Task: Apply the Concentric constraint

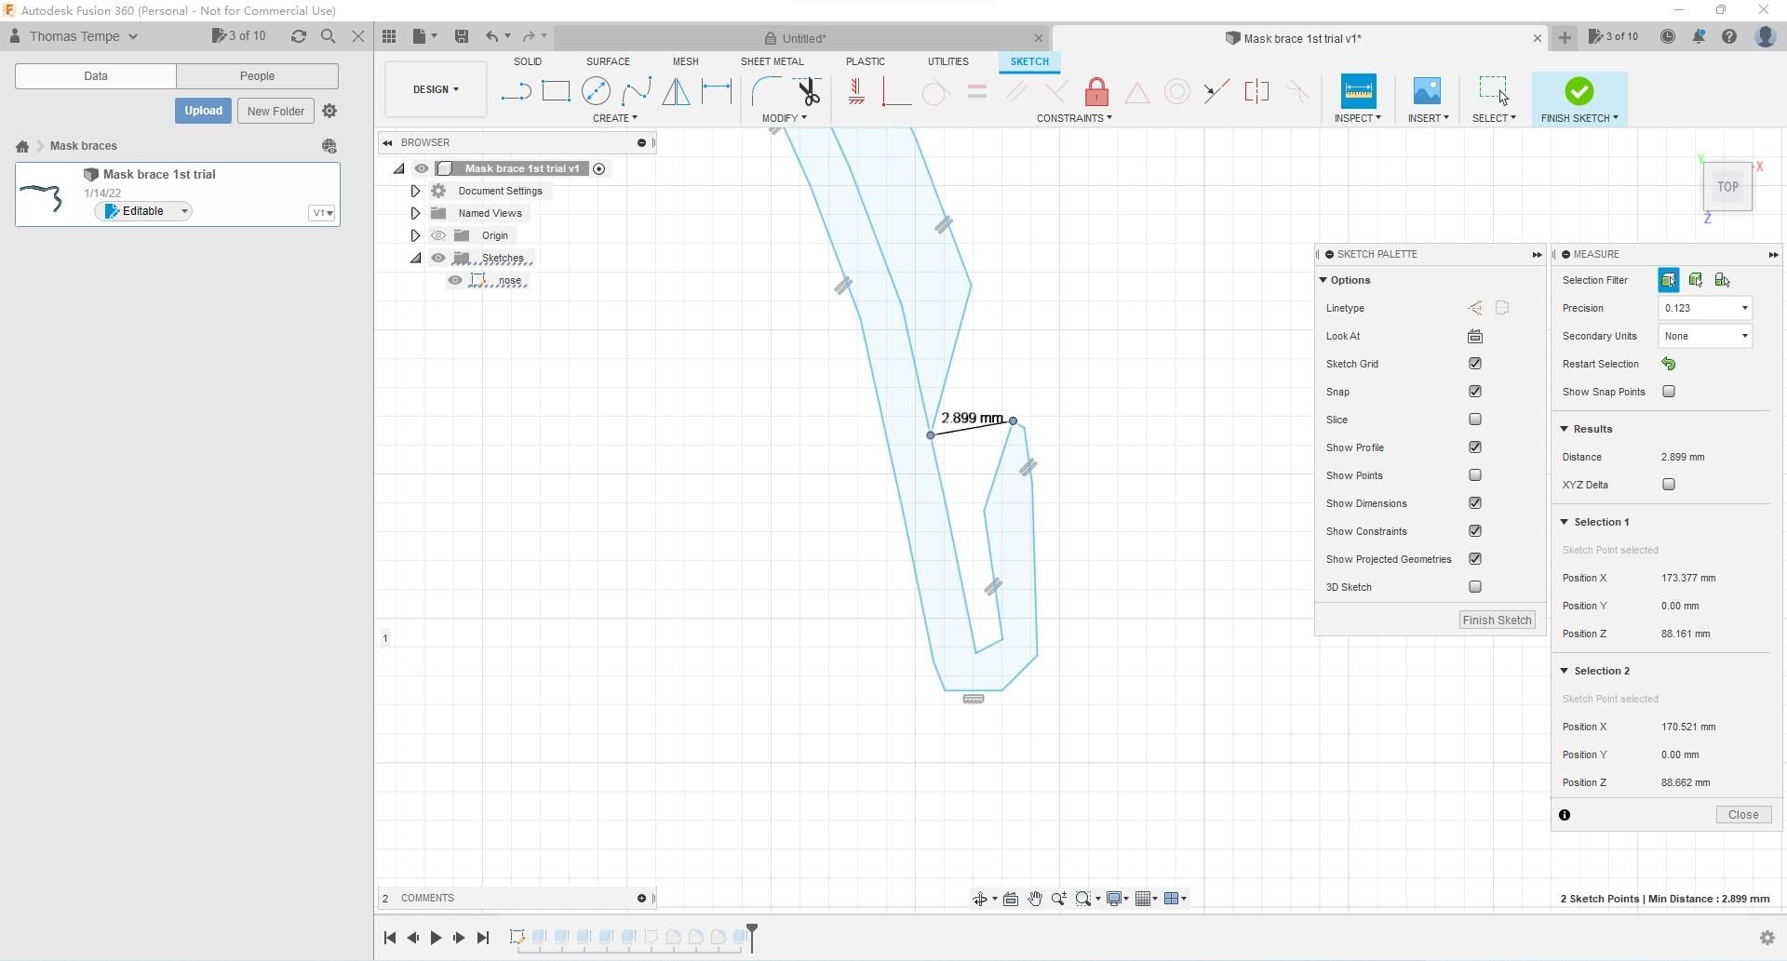Action: tap(1177, 91)
